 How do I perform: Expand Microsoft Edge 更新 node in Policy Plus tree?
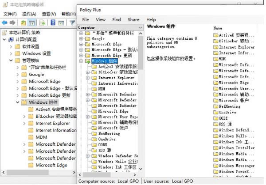click(81, 56)
